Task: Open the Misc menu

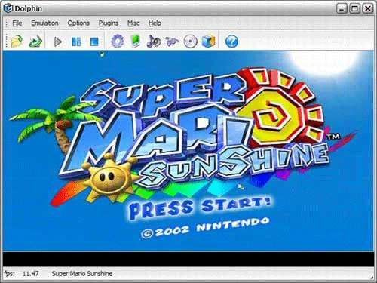Action: pos(133,23)
